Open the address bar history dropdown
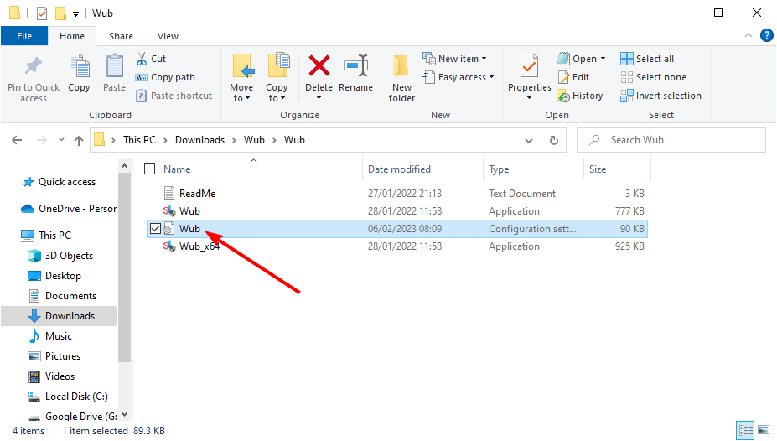 [529, 140]
